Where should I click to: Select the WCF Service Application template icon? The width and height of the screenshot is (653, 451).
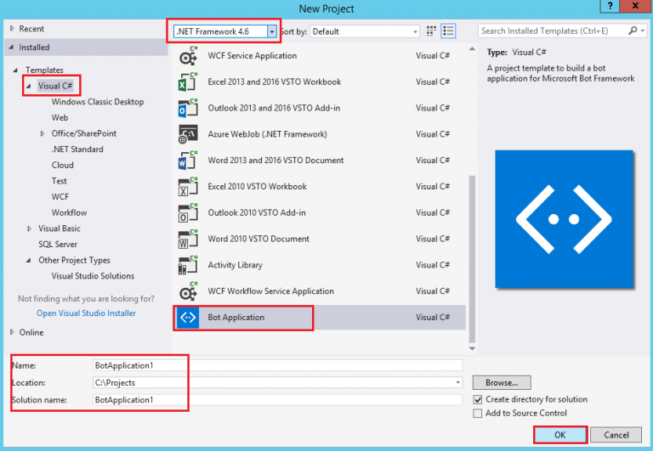[x=187, y=56]
